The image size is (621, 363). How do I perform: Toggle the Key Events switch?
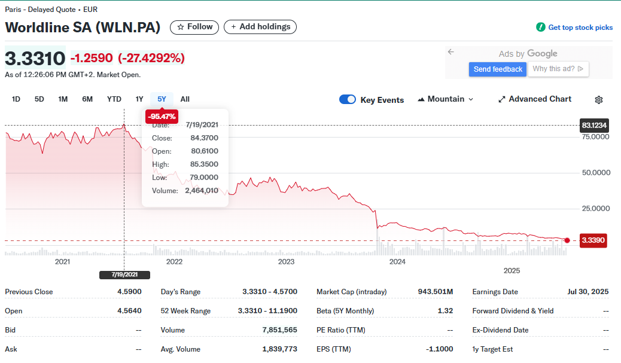coord(348,99)
